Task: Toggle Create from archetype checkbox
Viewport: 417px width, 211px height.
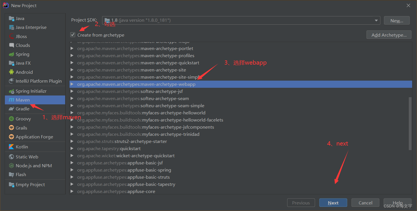Action: (73, 35)
